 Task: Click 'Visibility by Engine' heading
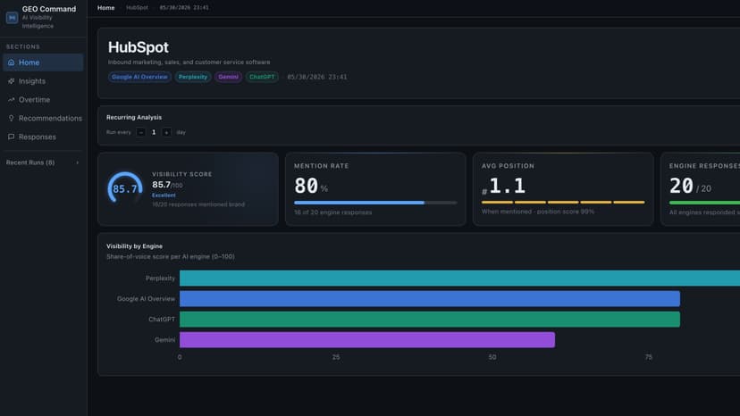coord(134,246)
